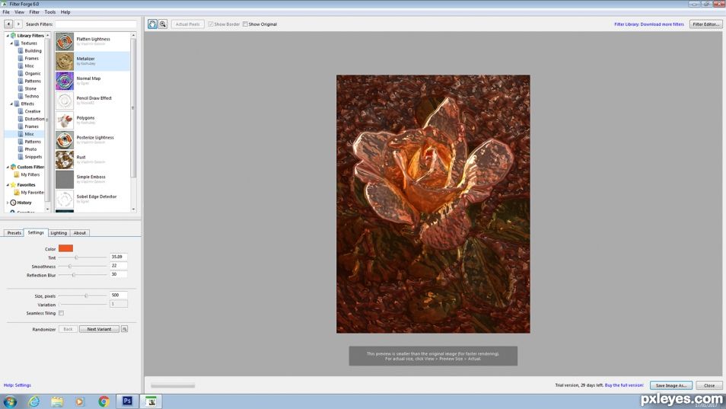Click the randomizer settings icon beside Next Variant
The image size is (726, 409).
pyautogui.click(x=124, y=329)
